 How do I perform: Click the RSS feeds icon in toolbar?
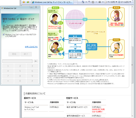(x=93, y=2)
